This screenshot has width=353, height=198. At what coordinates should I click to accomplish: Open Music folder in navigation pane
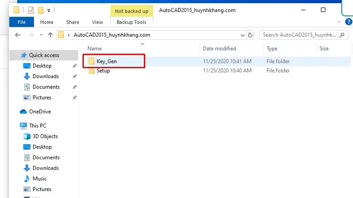pos(40,179)
